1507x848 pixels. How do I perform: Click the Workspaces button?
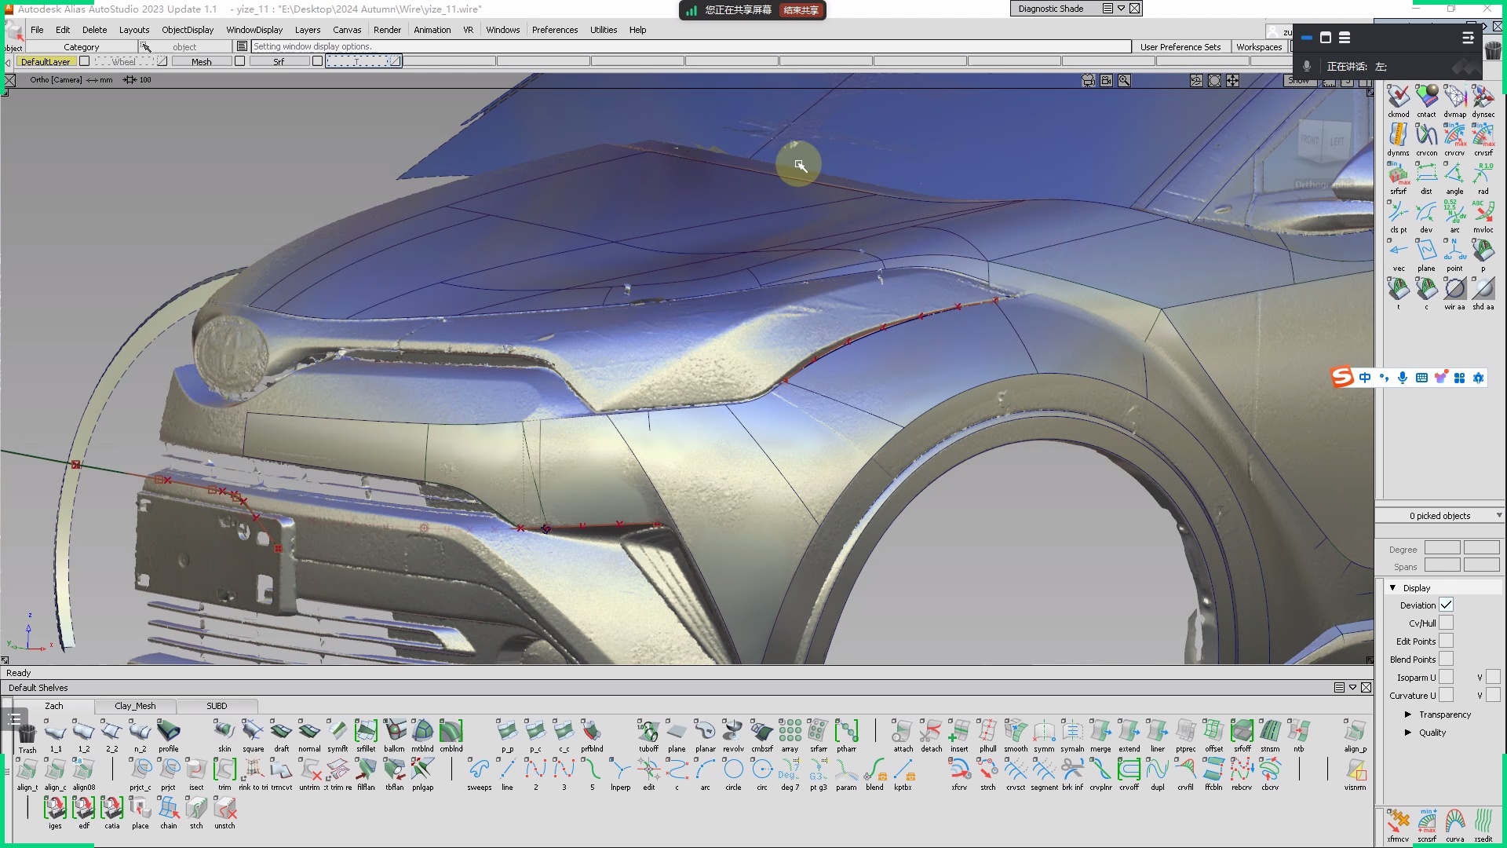pos(1258,47)
